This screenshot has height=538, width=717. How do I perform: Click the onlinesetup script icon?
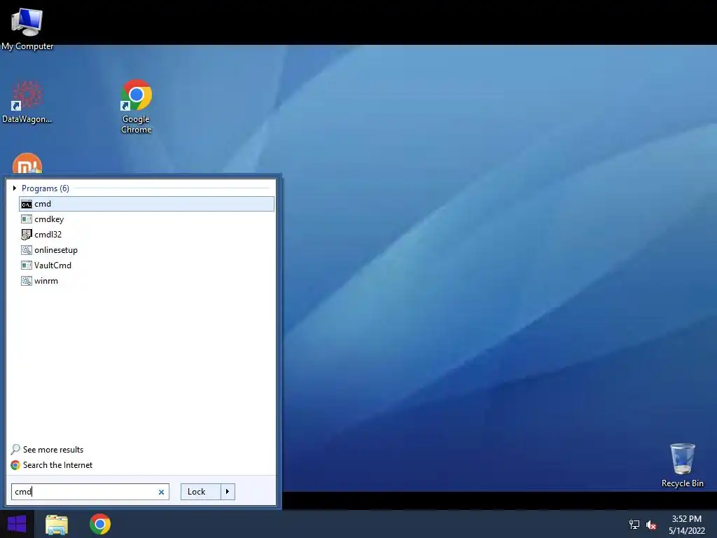(27, 250)
